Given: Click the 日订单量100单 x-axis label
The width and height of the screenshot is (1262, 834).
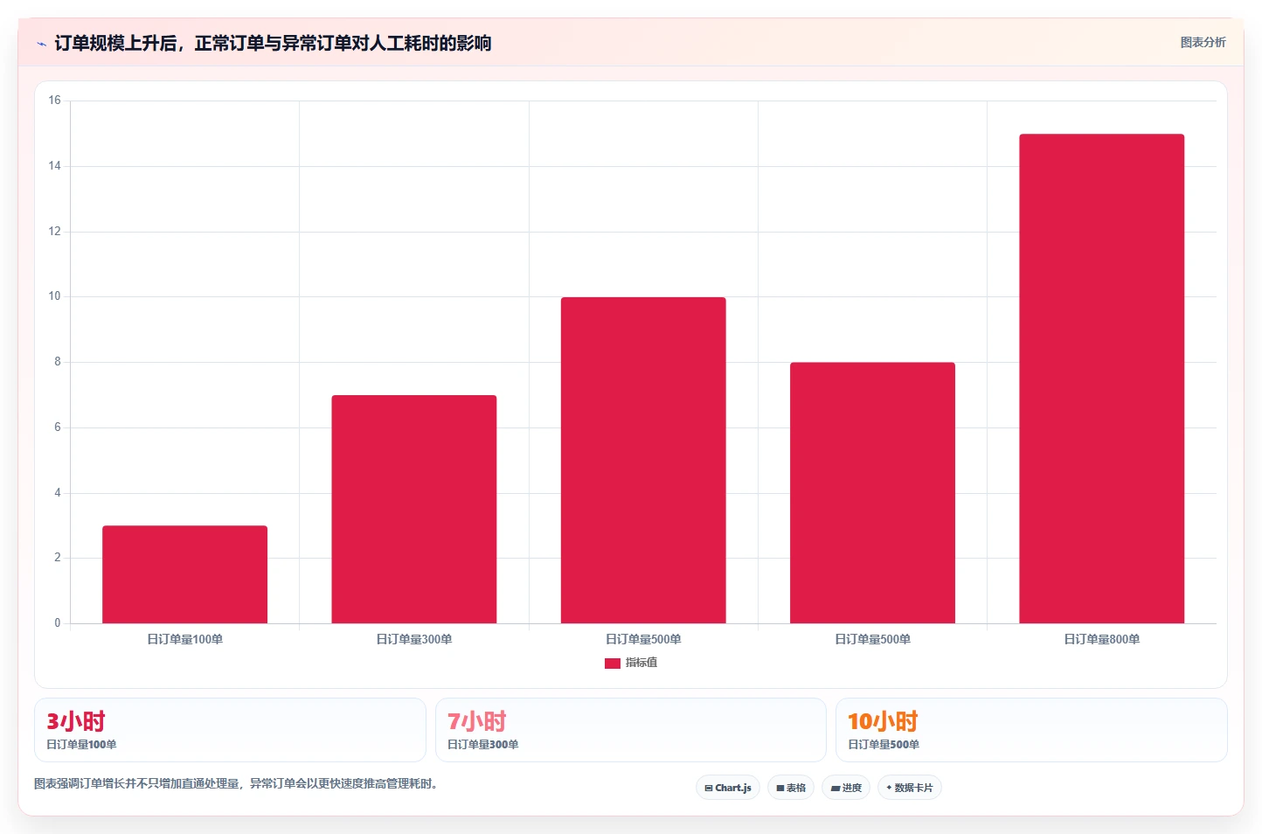Looking at the screenshot, I should pyautogui.click(x=184, y=639).
